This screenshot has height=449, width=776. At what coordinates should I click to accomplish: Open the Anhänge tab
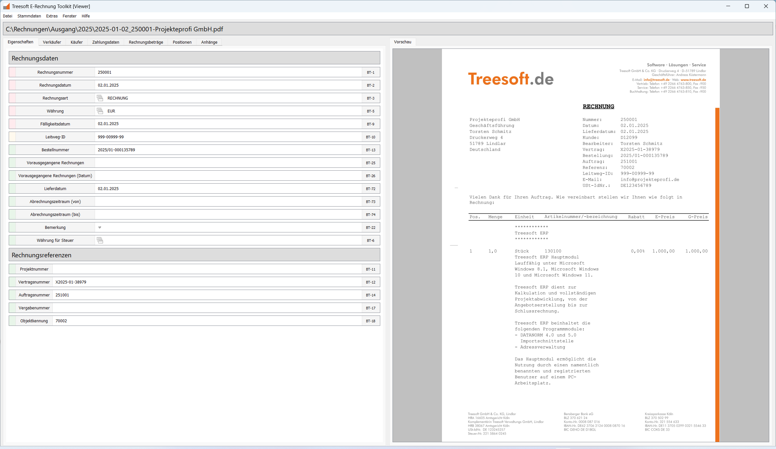click(x=209, y=42)
